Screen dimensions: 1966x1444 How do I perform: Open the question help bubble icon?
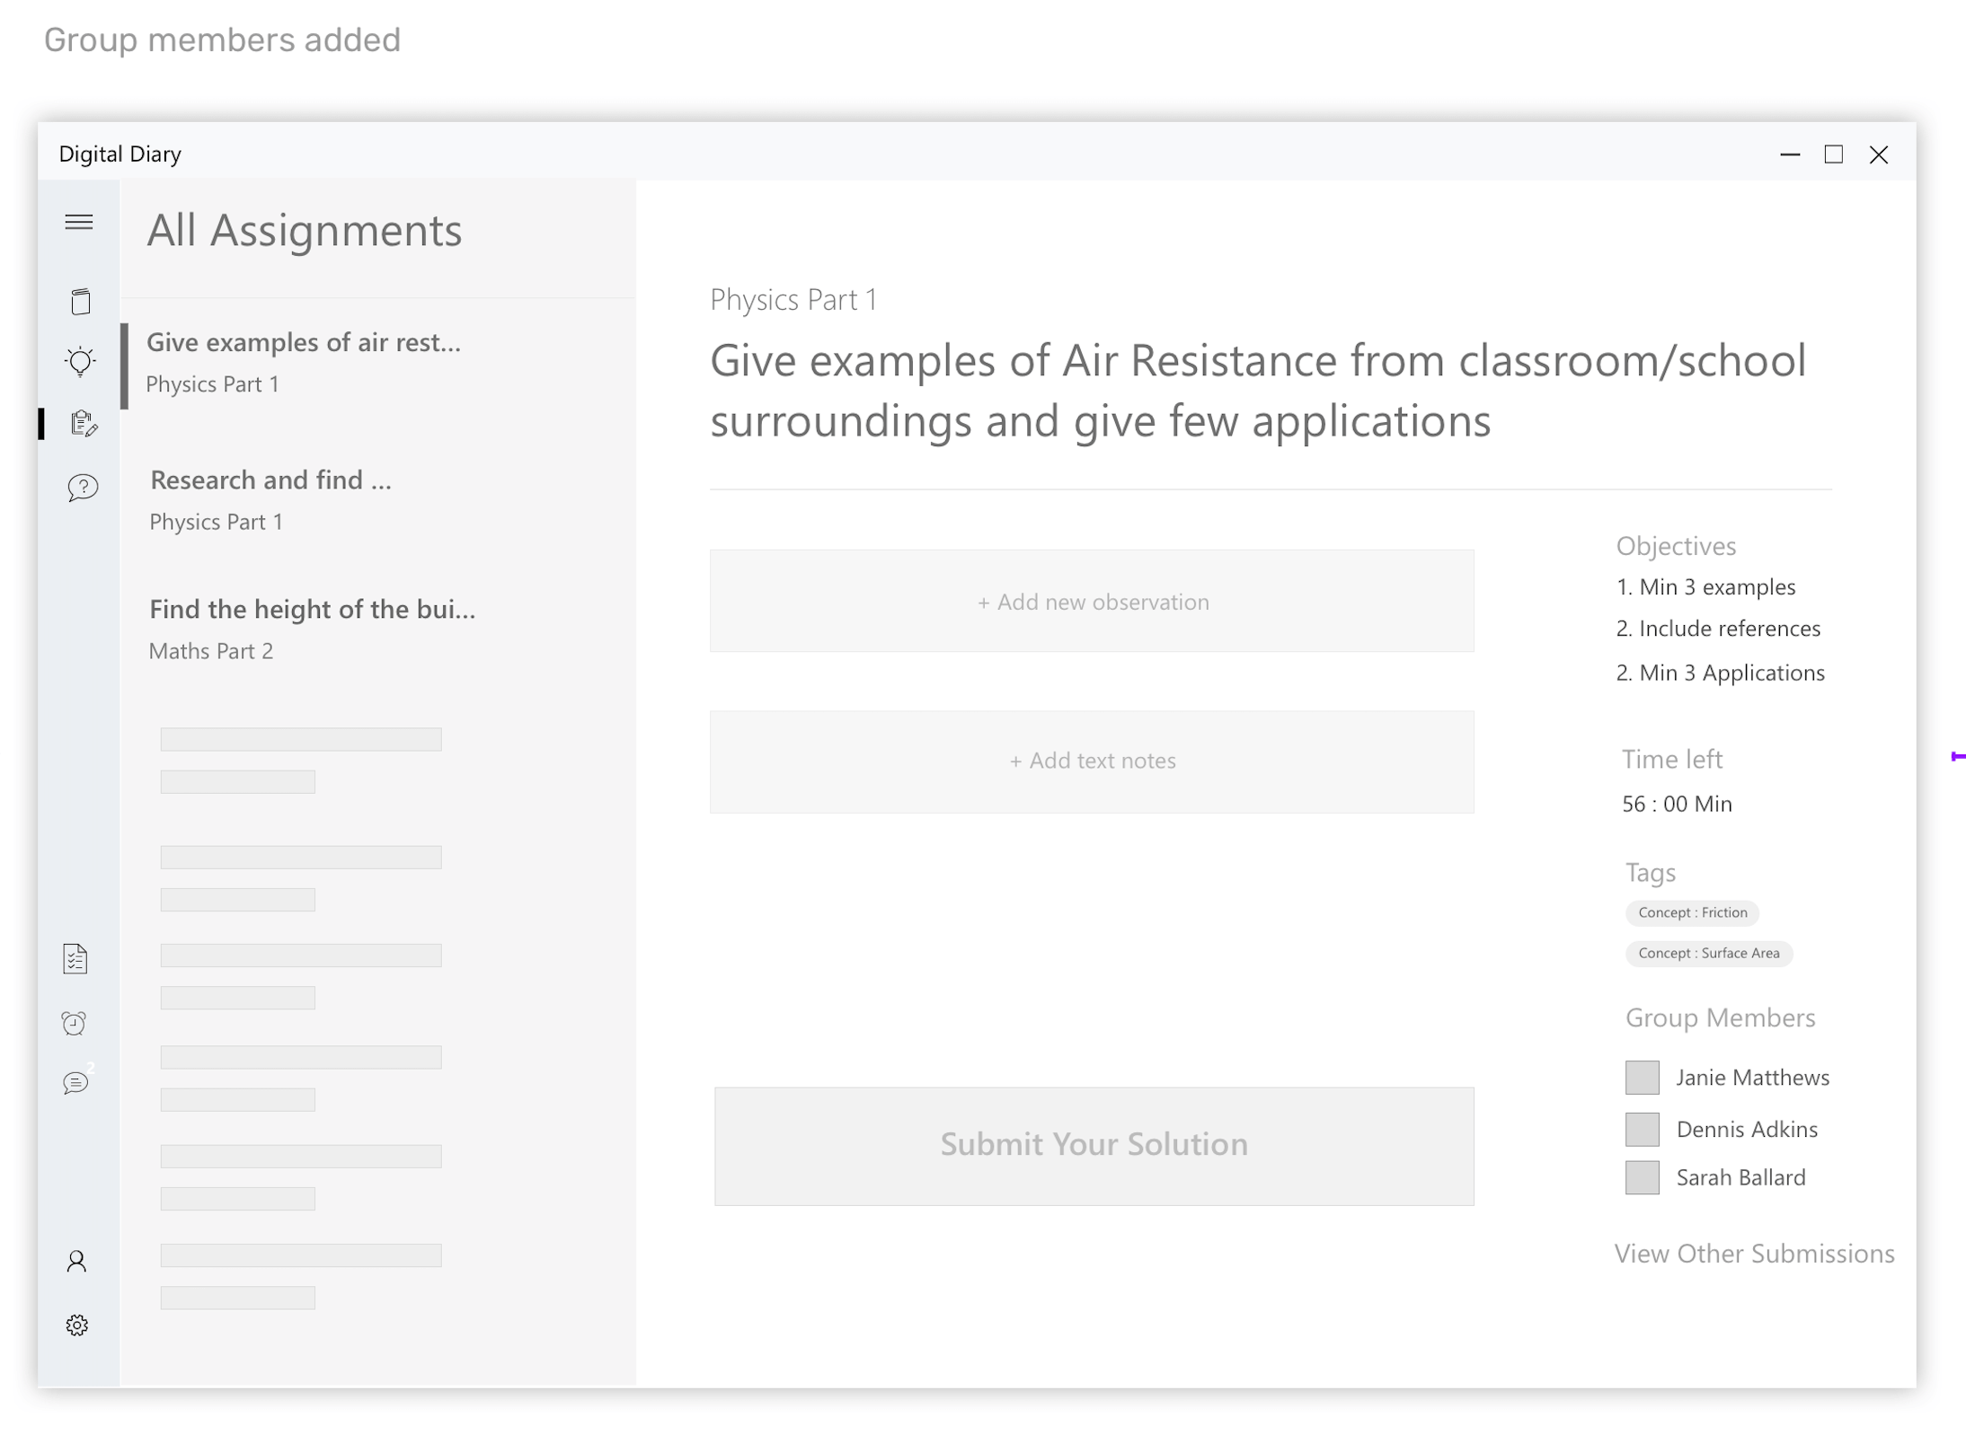(82, 488)
